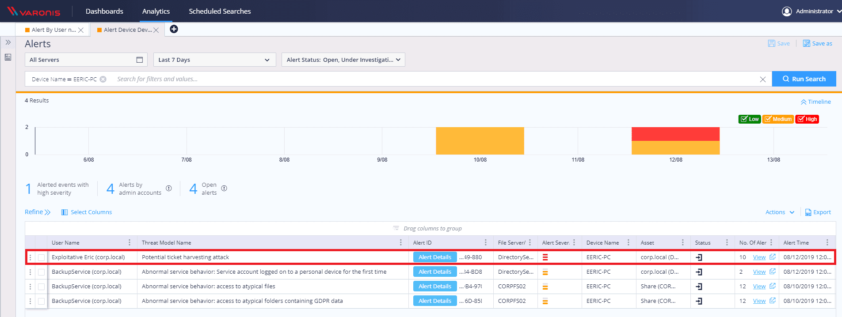
Task: Click info icon beside Open alerts
Action: 224,189
